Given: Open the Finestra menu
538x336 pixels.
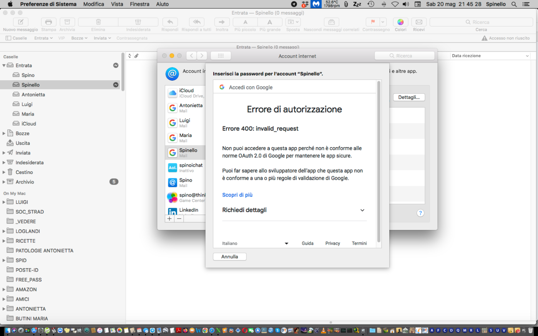Looking at the screenshot, I should [139, 4].
